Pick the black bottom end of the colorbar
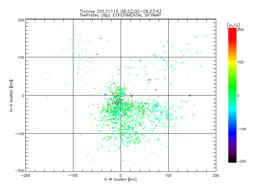This screenshot has height=191, width=254. [x=232, y=161]
